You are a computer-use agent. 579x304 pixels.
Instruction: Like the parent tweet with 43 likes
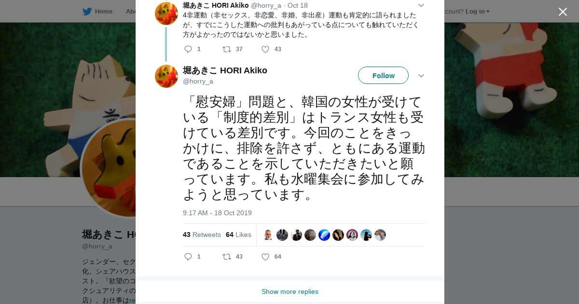(x=265, y=49)
